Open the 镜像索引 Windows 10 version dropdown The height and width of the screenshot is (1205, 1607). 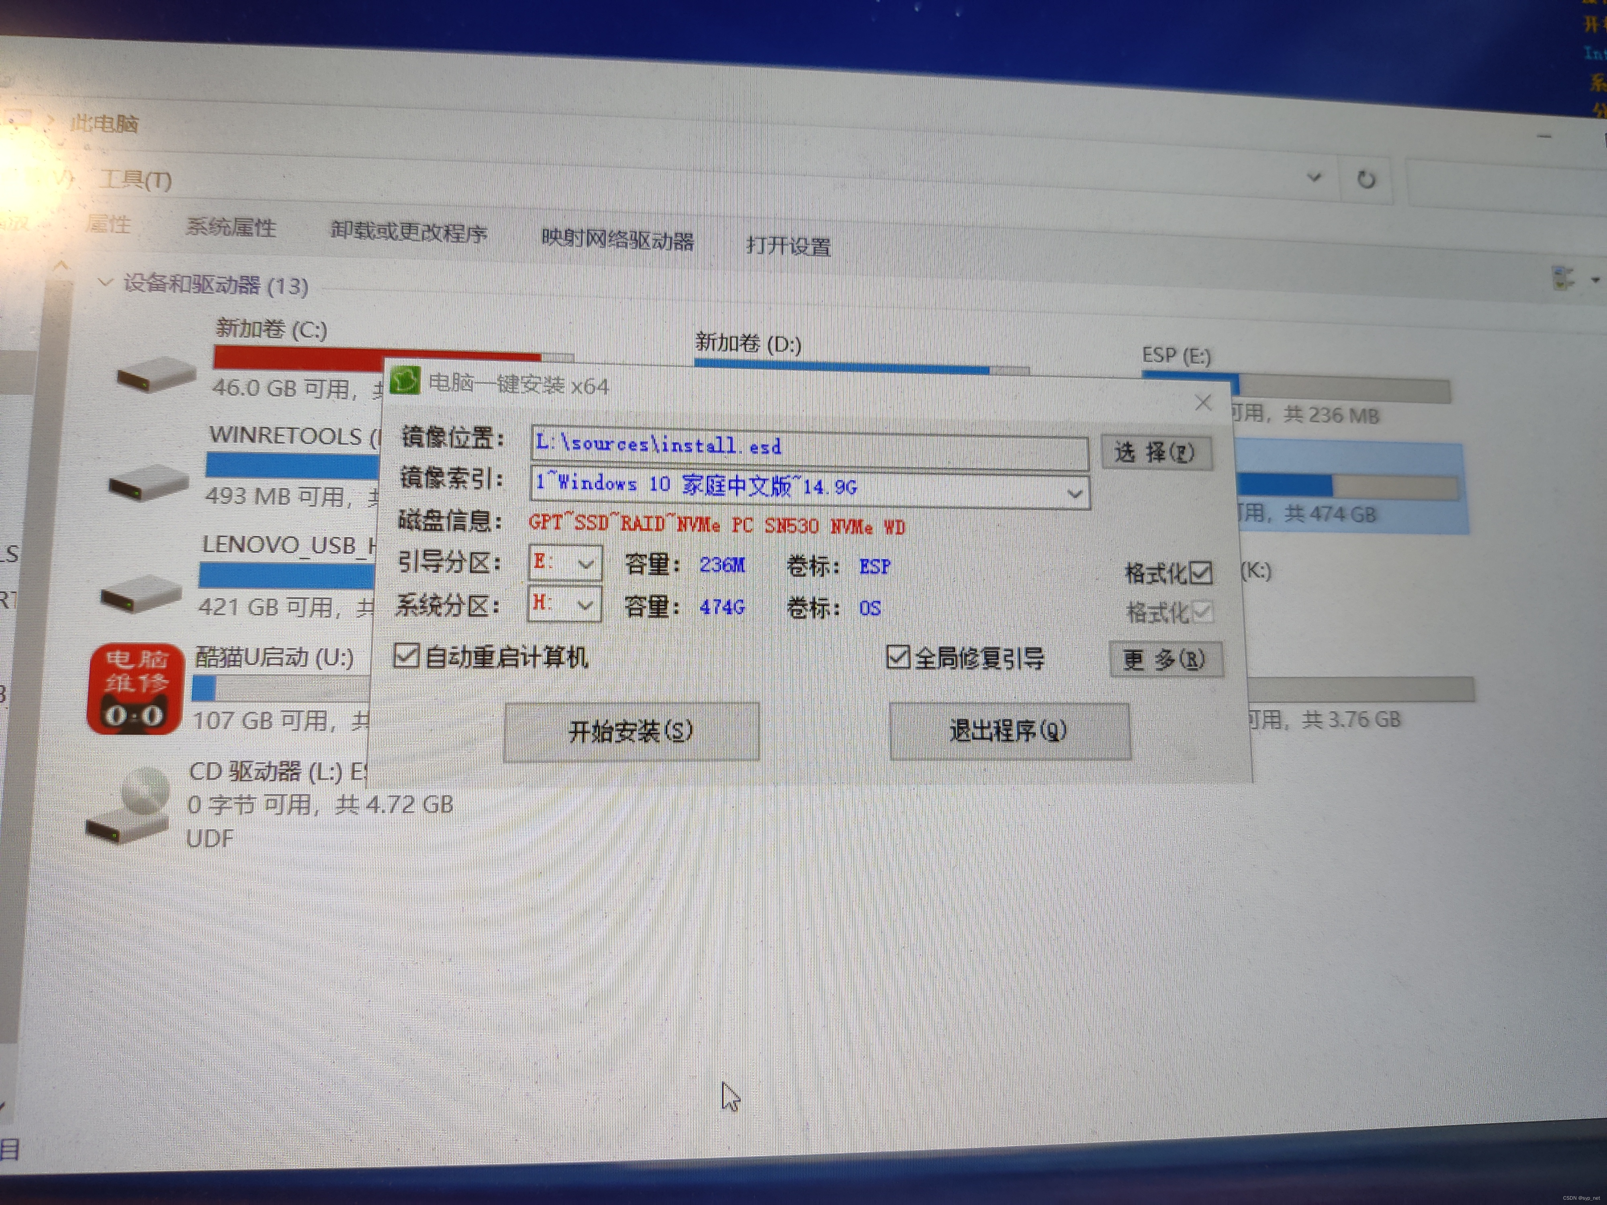tap(1075, 492)
